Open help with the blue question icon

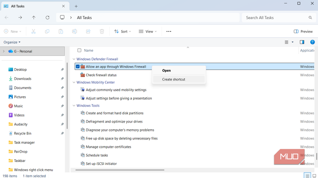(312, 42)
